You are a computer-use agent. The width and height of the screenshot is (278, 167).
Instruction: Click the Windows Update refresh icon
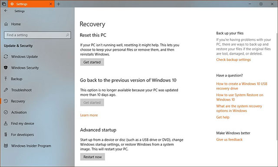coord(6,56)
